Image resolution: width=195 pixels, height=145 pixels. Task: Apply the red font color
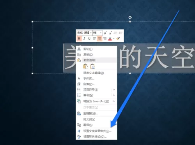(110, 38)
